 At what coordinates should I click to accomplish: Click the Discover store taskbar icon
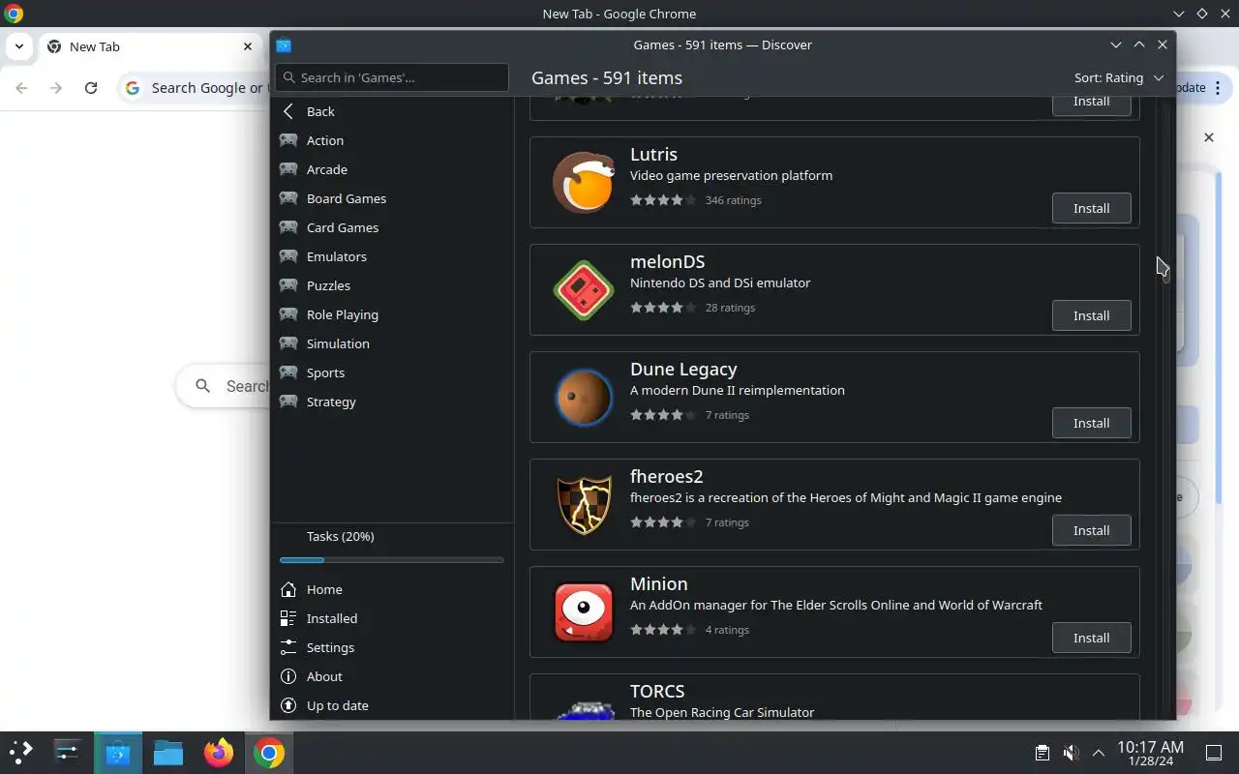click(x=118, y=752)
